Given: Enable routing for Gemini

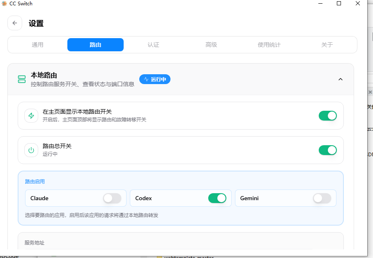Looking at the screenshot, I should point(322,198).
